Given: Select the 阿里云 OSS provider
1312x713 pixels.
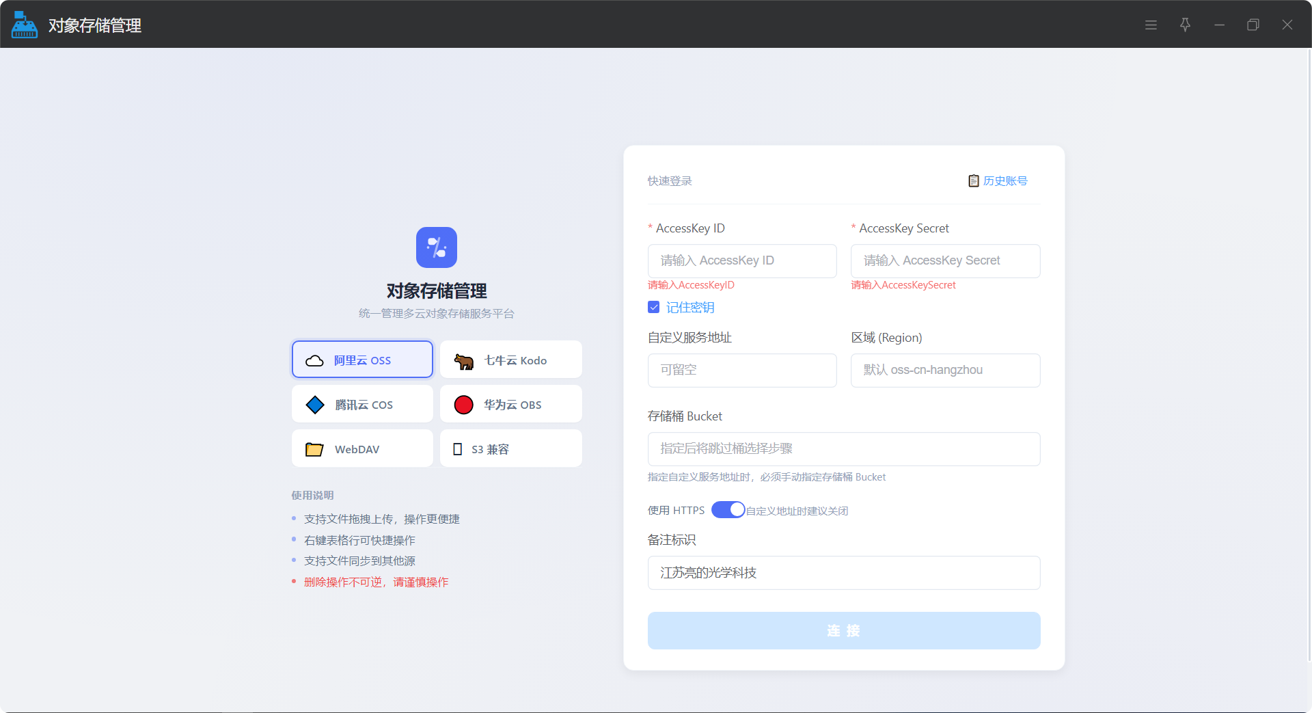Looking at the screenshot, I should coord(362,360).
